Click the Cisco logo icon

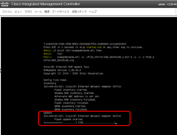tap(5, 4)
